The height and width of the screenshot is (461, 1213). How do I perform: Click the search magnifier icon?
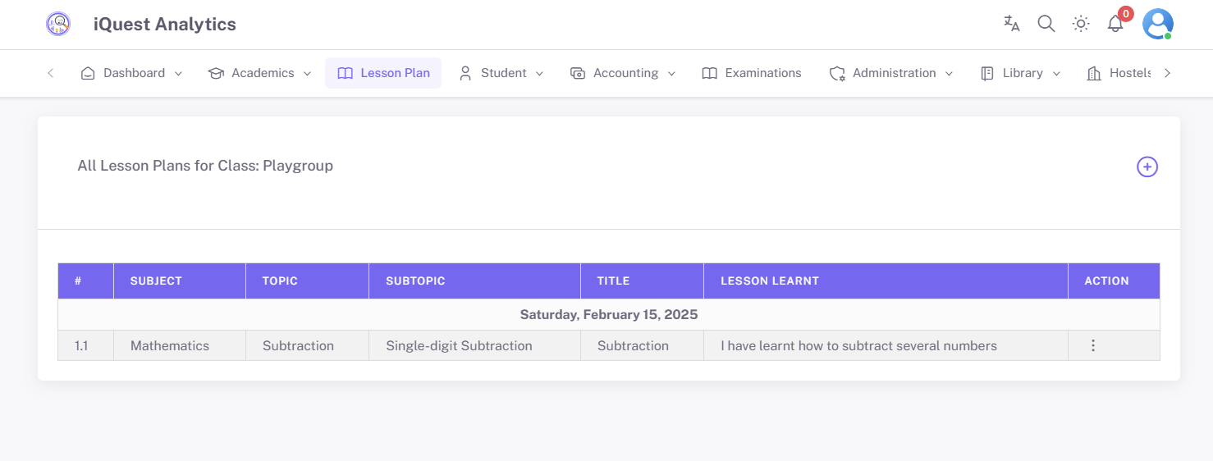pos(1046,24)
